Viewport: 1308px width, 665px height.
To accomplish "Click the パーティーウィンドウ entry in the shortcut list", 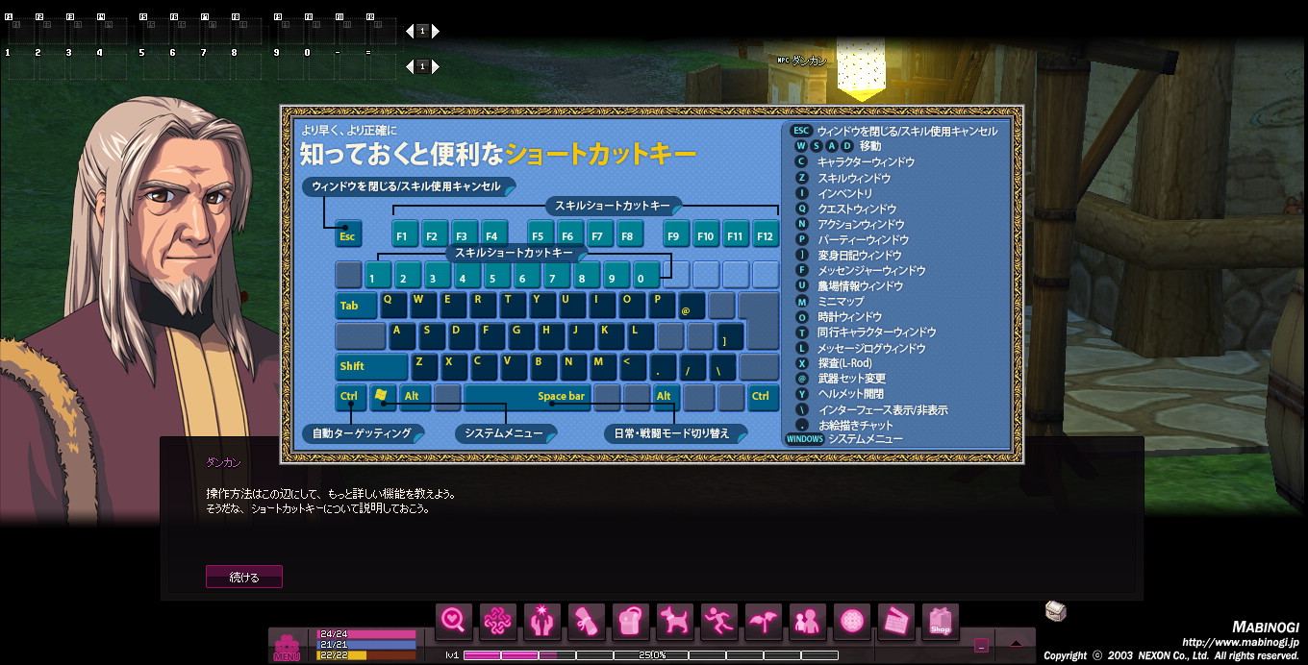I will [x=863, y=239].
